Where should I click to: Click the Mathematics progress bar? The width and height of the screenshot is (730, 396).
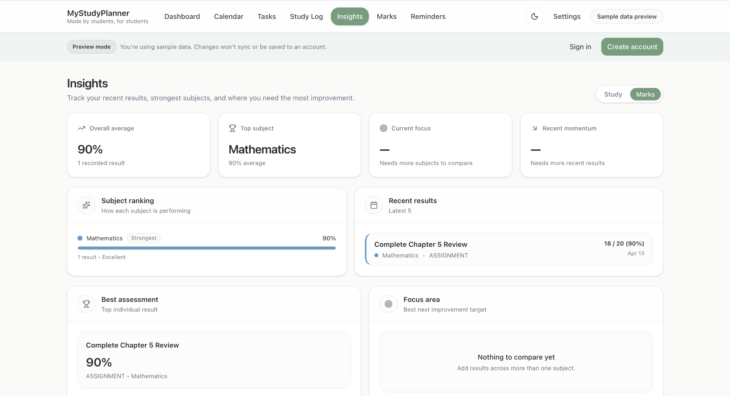[x=206, y=248]
